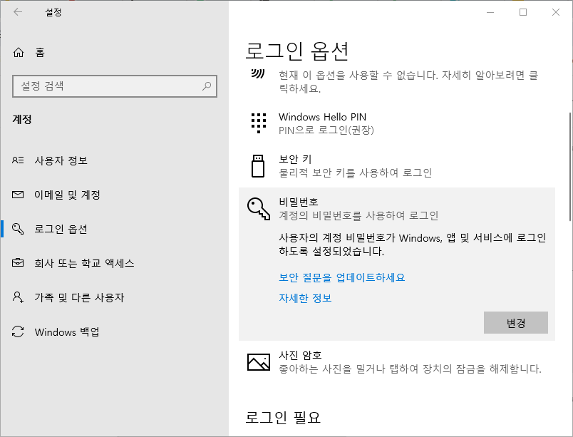Click the search magnifier icon in 설정 검색
Screen dimensions: 573x437
(207, 86)
